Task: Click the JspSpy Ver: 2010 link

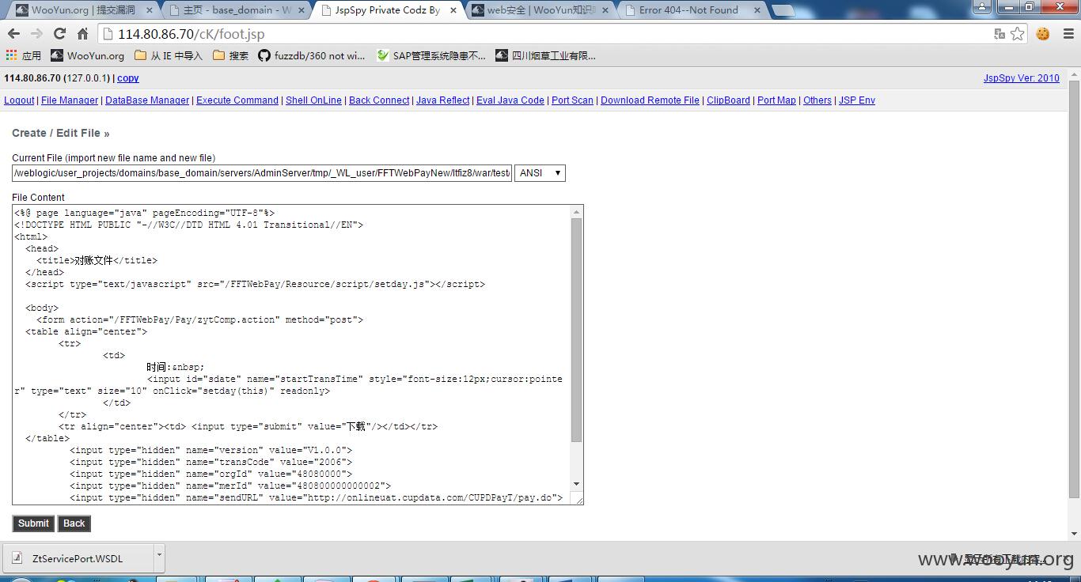Action: 1021,78
